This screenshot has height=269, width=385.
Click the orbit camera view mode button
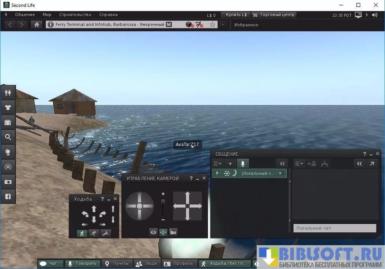point(164,232)
